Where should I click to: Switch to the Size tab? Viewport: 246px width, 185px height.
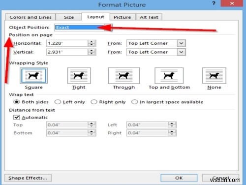point(69,17)
